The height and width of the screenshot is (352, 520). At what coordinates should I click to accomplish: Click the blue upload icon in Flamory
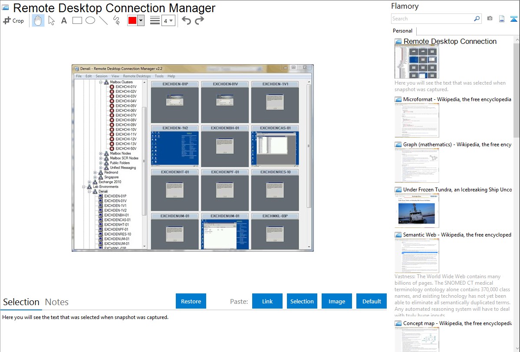click(x=513, y=19)
